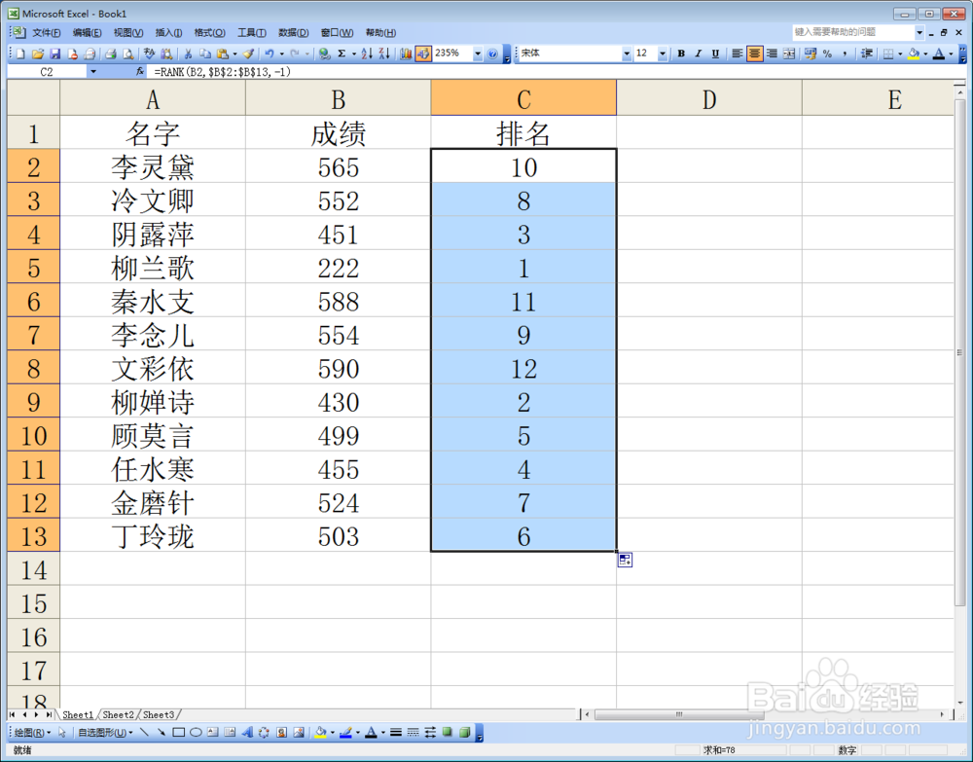This screenshot has width=973, height=762.
Task: Create a new blank workbook
Action: pyautogui.click(x=20, y=54)
